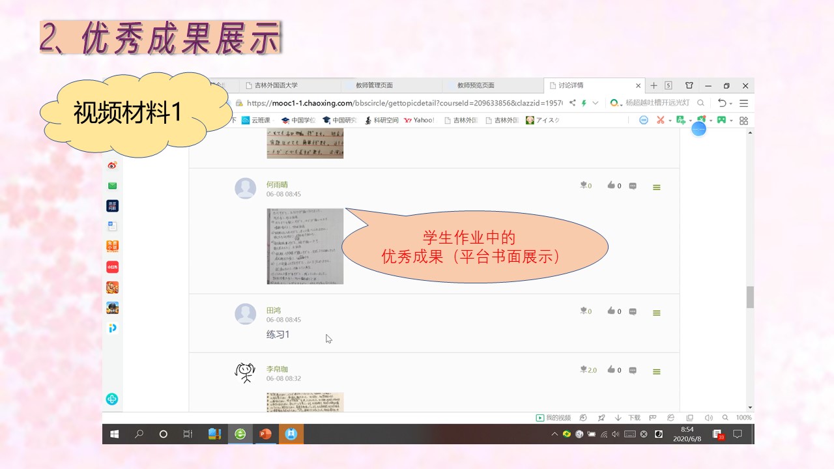This screenshot has width=834, height=469.
Task: Click the scissors screenshot tool icon
Action: coord(661,120)
